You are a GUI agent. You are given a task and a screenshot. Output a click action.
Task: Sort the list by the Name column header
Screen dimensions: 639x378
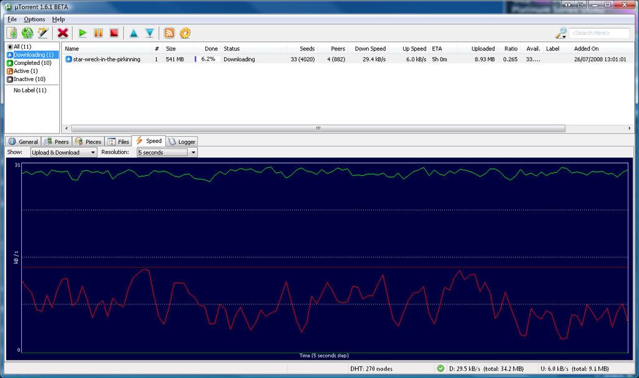pos(72,49)
